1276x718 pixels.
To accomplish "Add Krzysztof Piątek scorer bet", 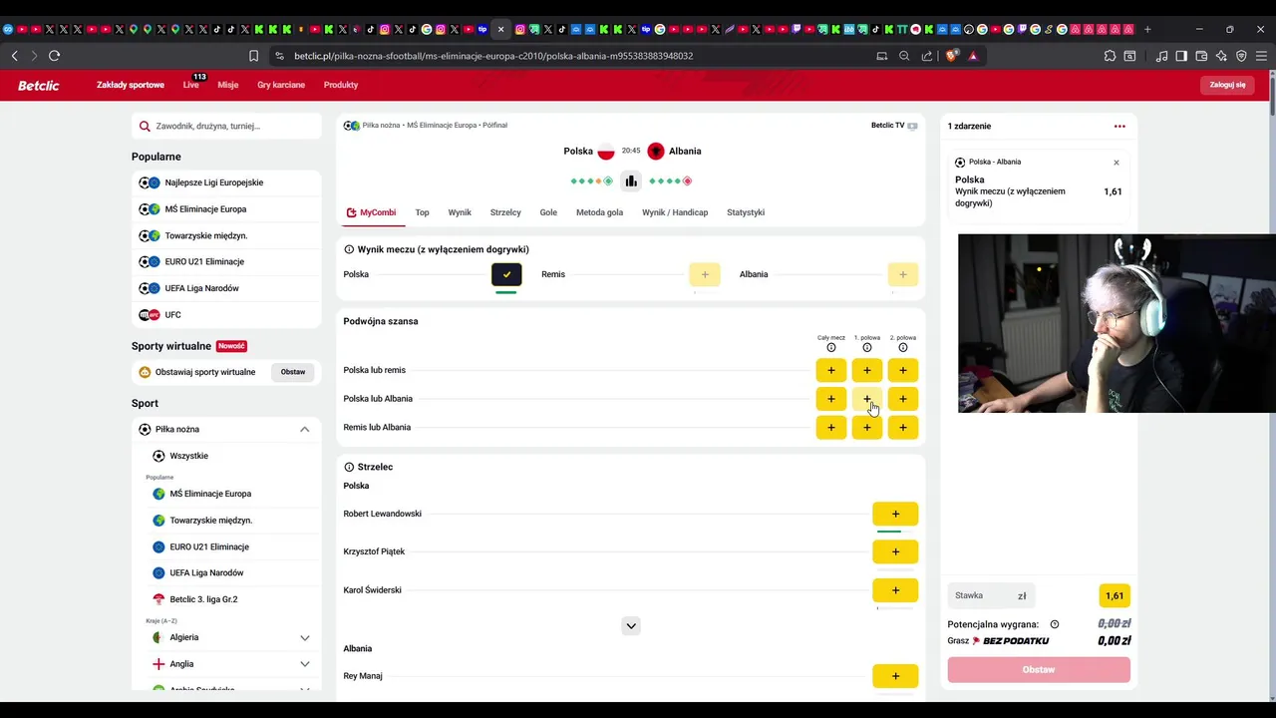I will click(x=895, y=551).
